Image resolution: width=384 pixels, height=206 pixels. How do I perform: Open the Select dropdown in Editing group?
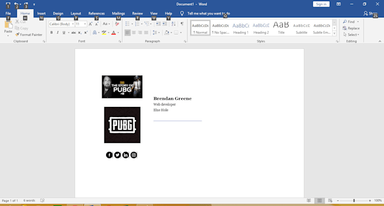tap(351, 35)
